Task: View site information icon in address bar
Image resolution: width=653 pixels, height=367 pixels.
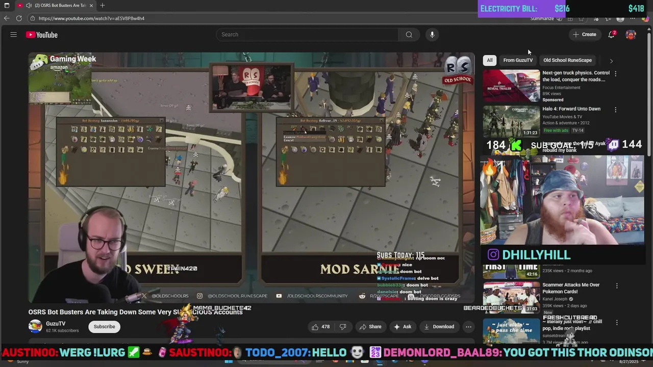Action: [32, 18]
